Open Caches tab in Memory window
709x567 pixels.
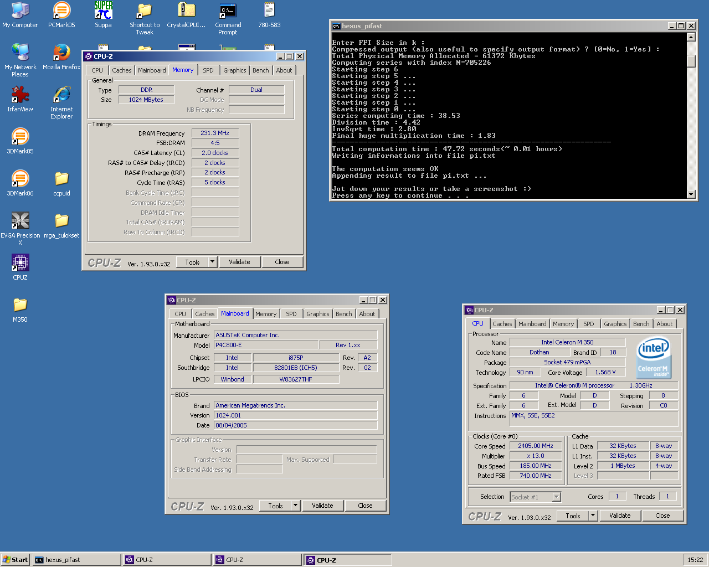(122, 70)
